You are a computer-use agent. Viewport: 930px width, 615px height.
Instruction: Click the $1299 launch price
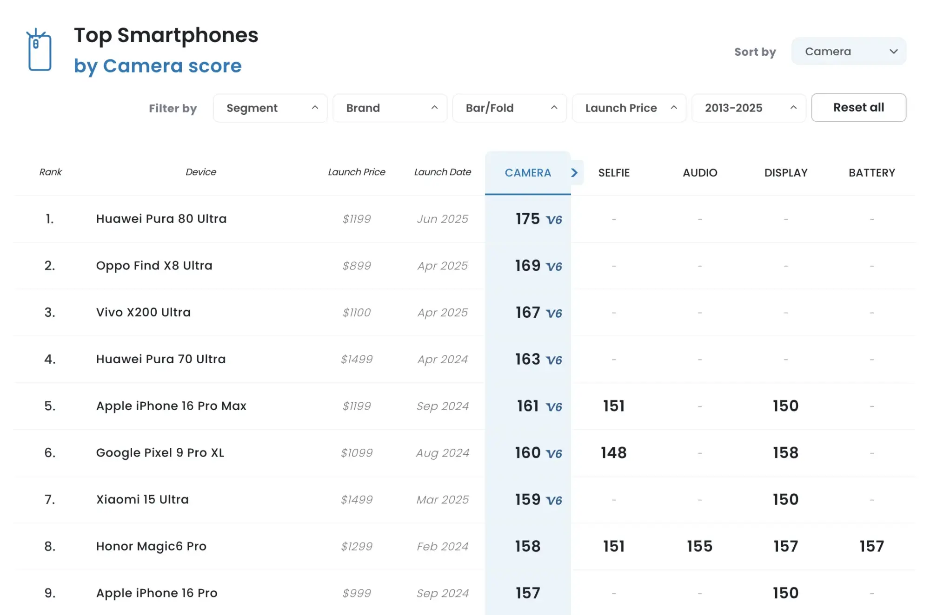(x=357, y=546)
